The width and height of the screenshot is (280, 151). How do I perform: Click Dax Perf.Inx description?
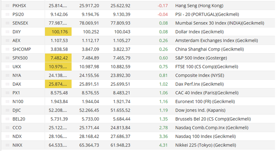(x=199, y=84)
